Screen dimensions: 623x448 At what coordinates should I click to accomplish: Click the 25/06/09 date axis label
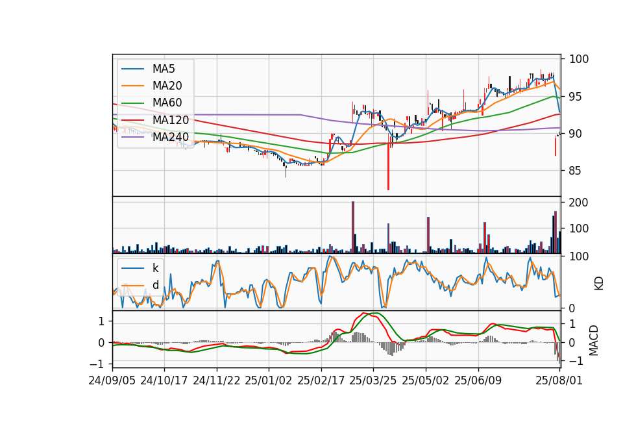478,380
